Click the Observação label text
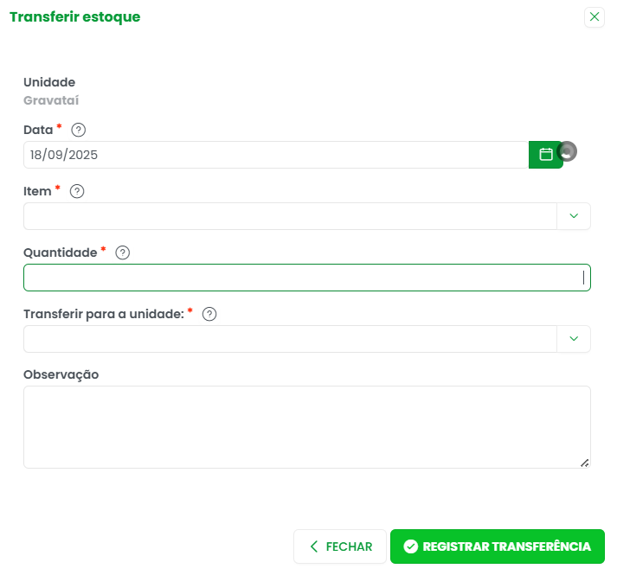This screenshot has height=575, width=617. tap(61, 374)
